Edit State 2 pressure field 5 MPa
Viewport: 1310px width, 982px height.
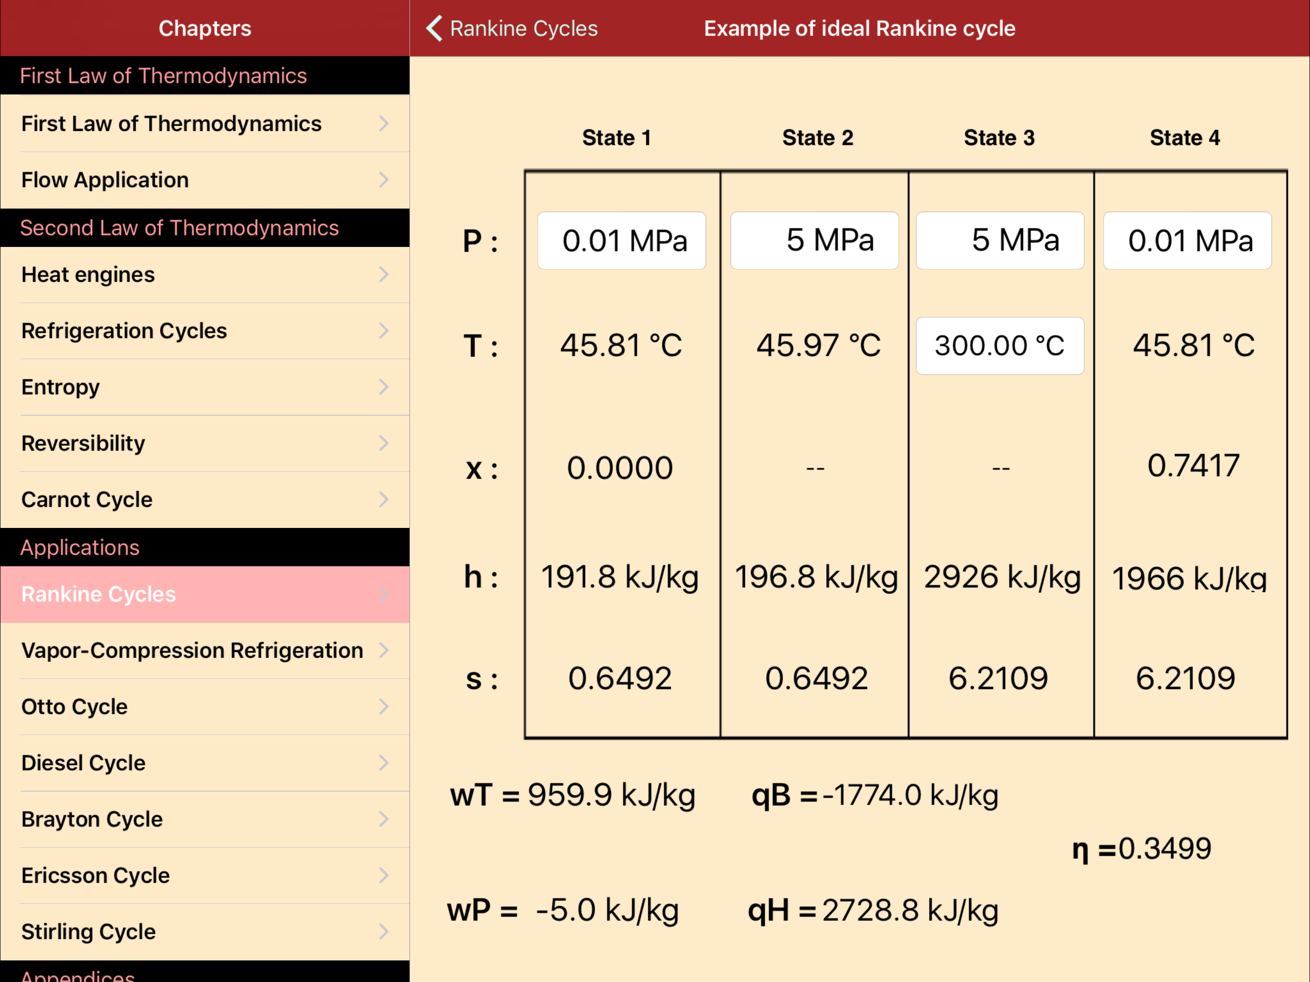[814, 241]
